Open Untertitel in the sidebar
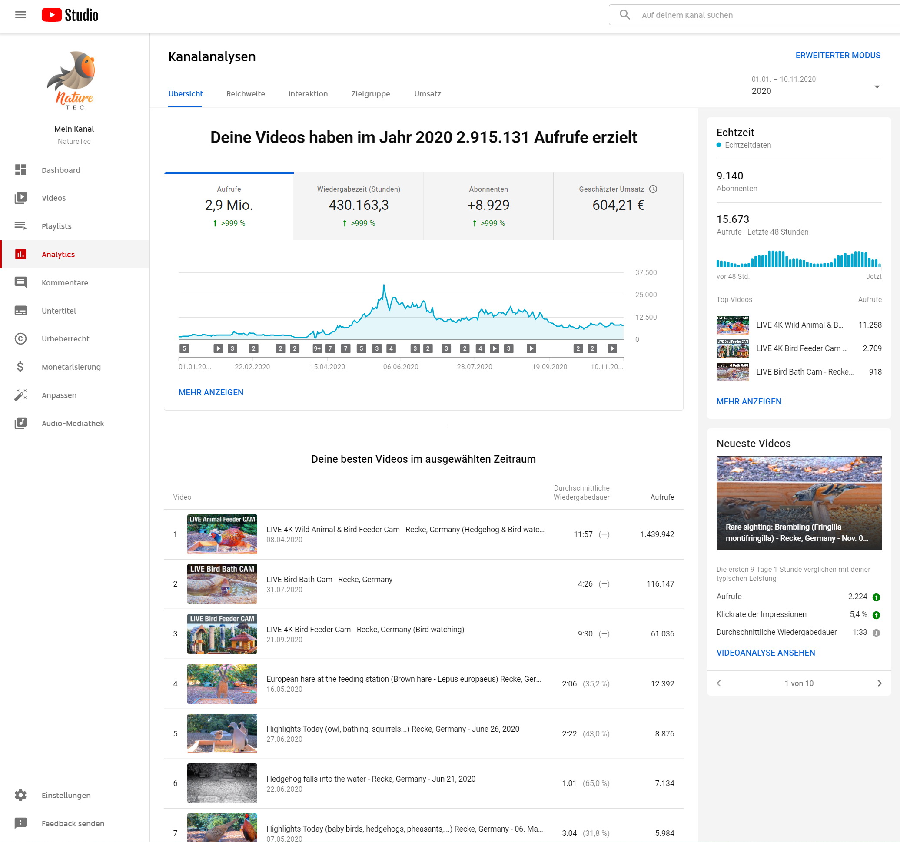The image size is (900, 842). pos(58,311)
